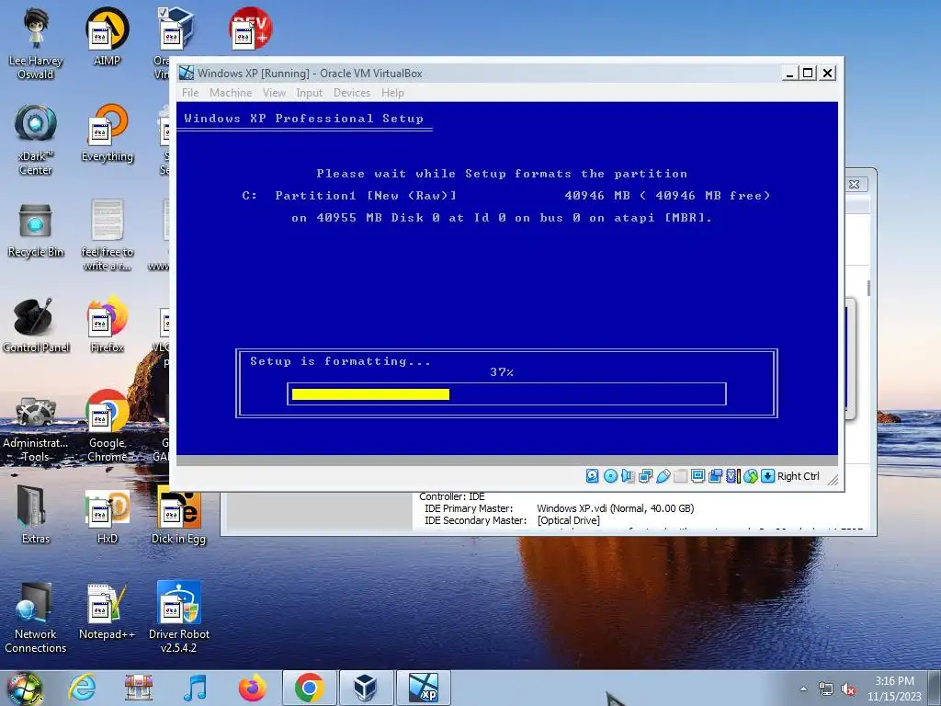This screenshot has width=941, height=706.
Task: Select the Recycle Bin desktop icon
Action: [36, 229]
